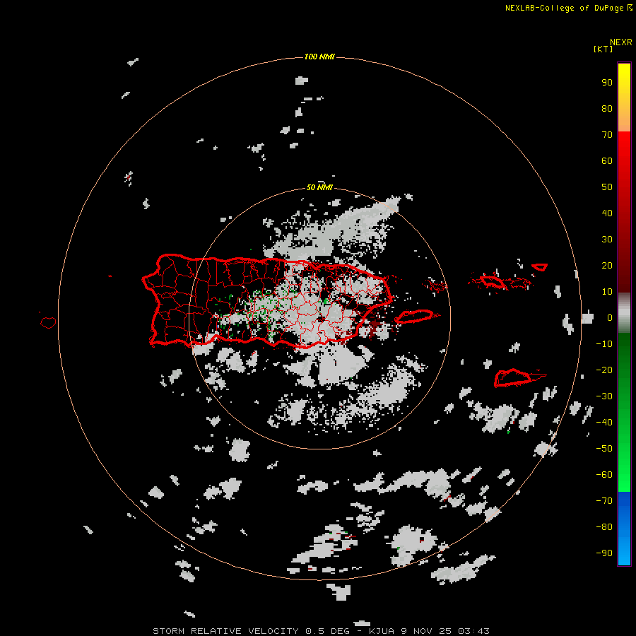Click the 50 NMI range ring label

coord(319,187)
